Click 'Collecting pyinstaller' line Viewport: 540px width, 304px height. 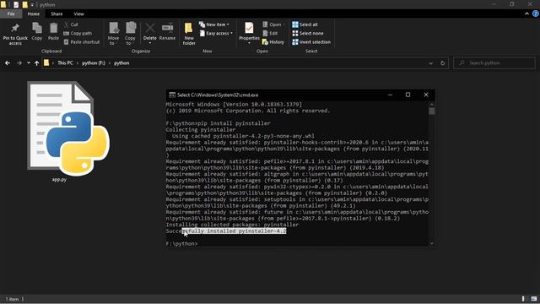pos(201,129)
